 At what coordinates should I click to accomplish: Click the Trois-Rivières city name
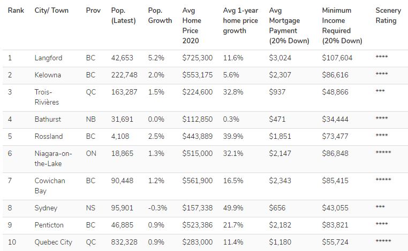[x=47, y=97]
